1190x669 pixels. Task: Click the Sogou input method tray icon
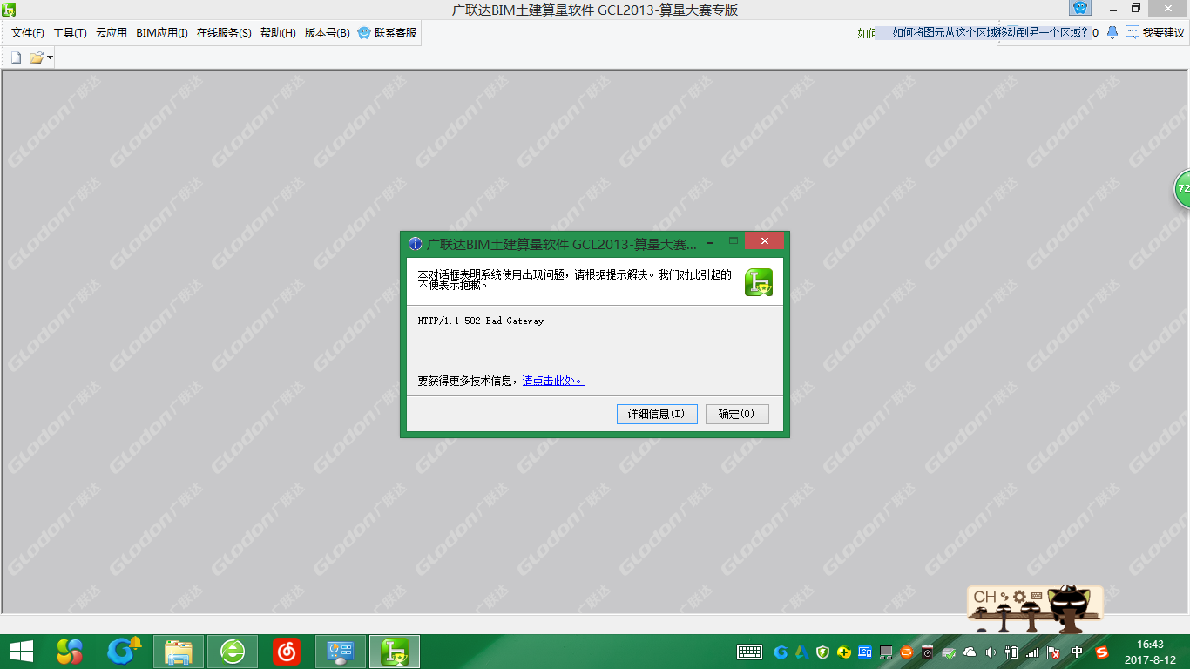coord(1102,652)
